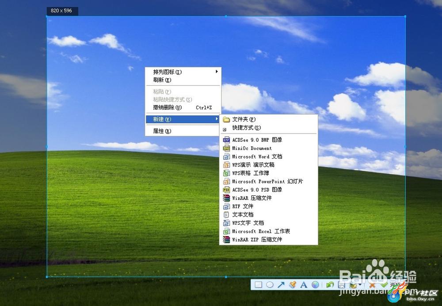
Task: Create a new 快捷方式 shortcut
Action: click(x=269, y=128)
